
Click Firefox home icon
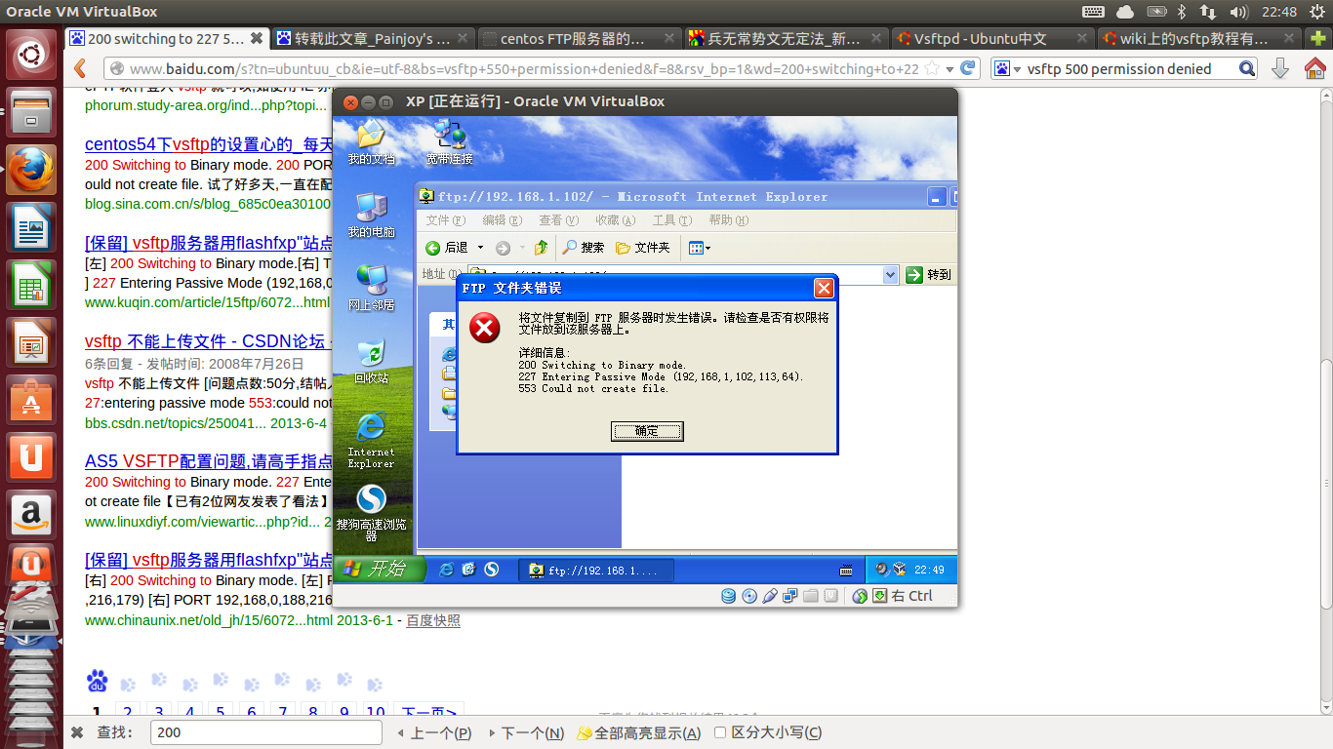(x=1313, y=69)
